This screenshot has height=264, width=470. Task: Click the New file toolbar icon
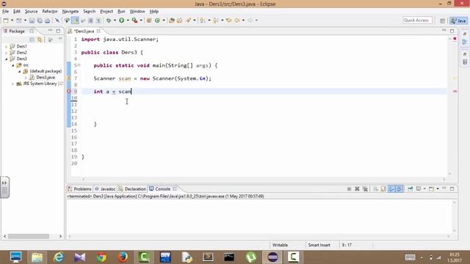tap(6, 21)
